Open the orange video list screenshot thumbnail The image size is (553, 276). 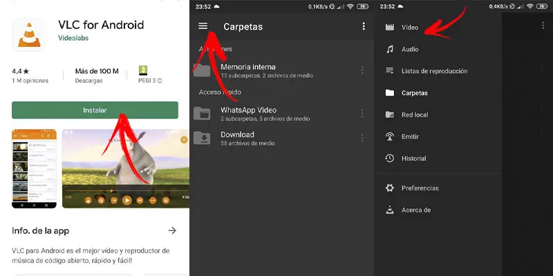34,168
